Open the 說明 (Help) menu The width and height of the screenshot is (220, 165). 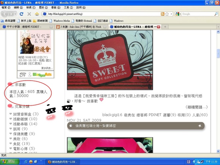tap(81, 7)
